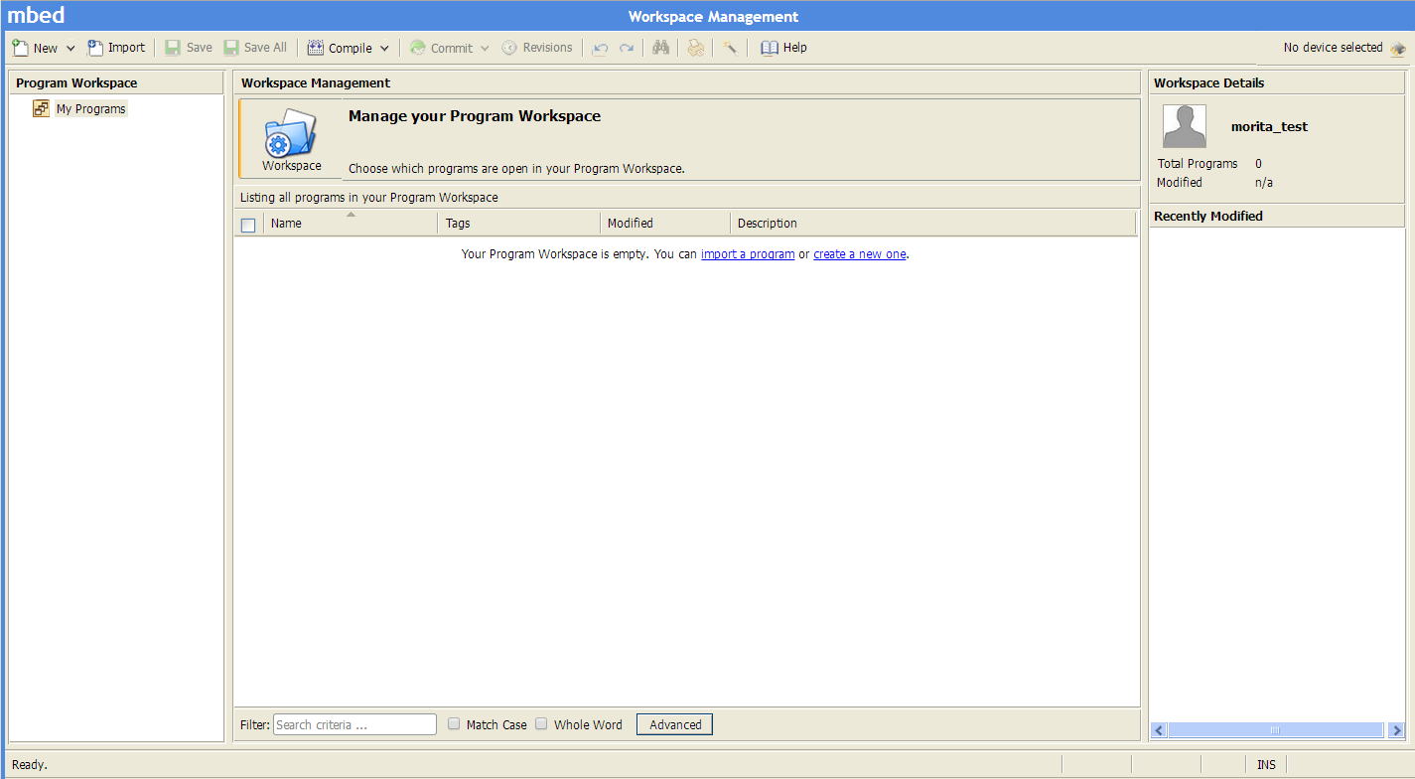Click the Total Programs label
Viewport: 1415px width, 779px height.
[x=1198, y=164]
